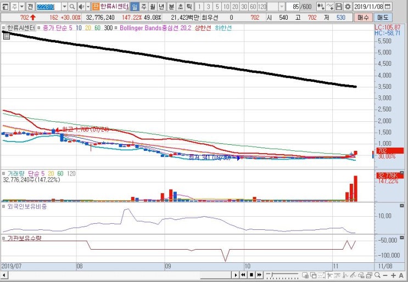The height and width of the screenshot is (282, 408).
Task: Click the 거래량 volume panel label
Action: click(16, 173)
